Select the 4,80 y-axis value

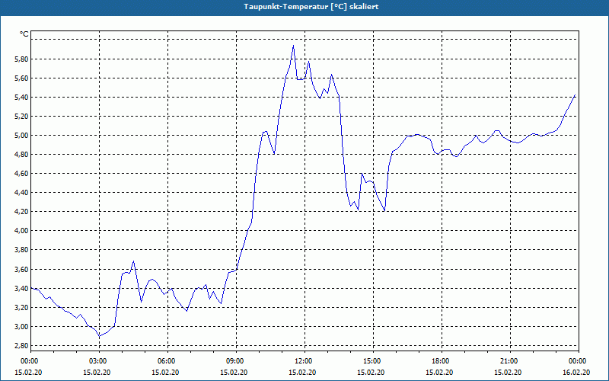[21, 155]
